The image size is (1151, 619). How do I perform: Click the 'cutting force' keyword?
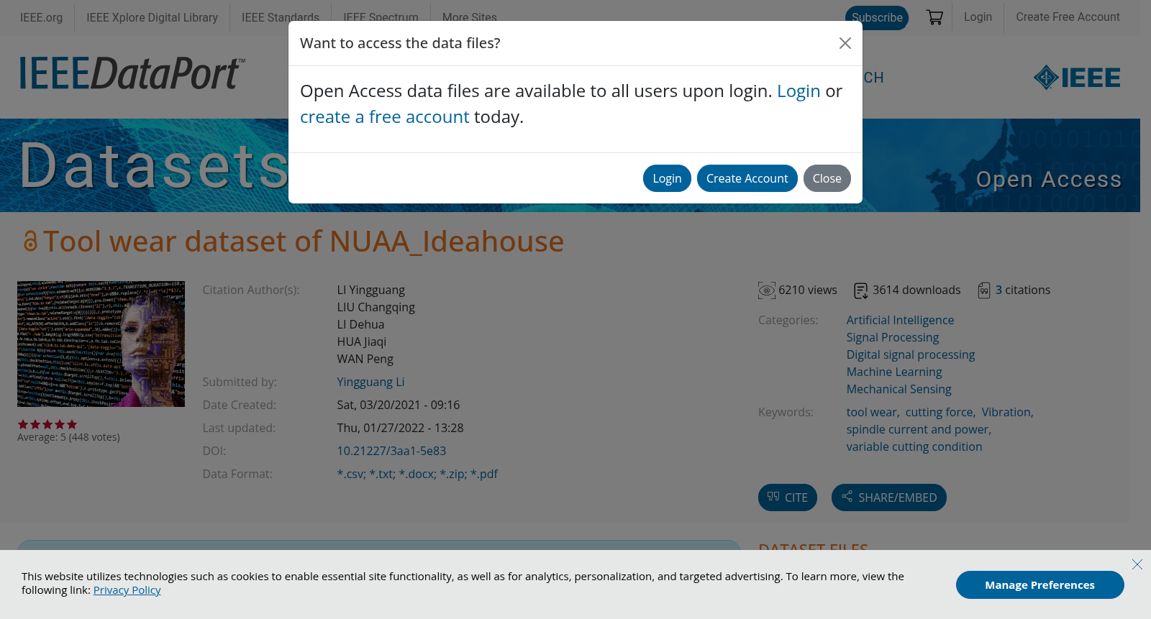coord(940,413)
